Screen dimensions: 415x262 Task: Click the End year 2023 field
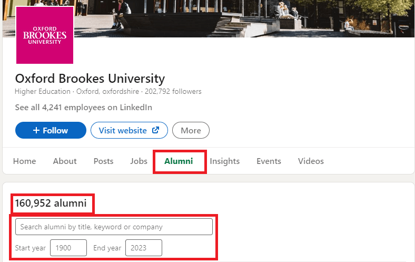point(144,248)
